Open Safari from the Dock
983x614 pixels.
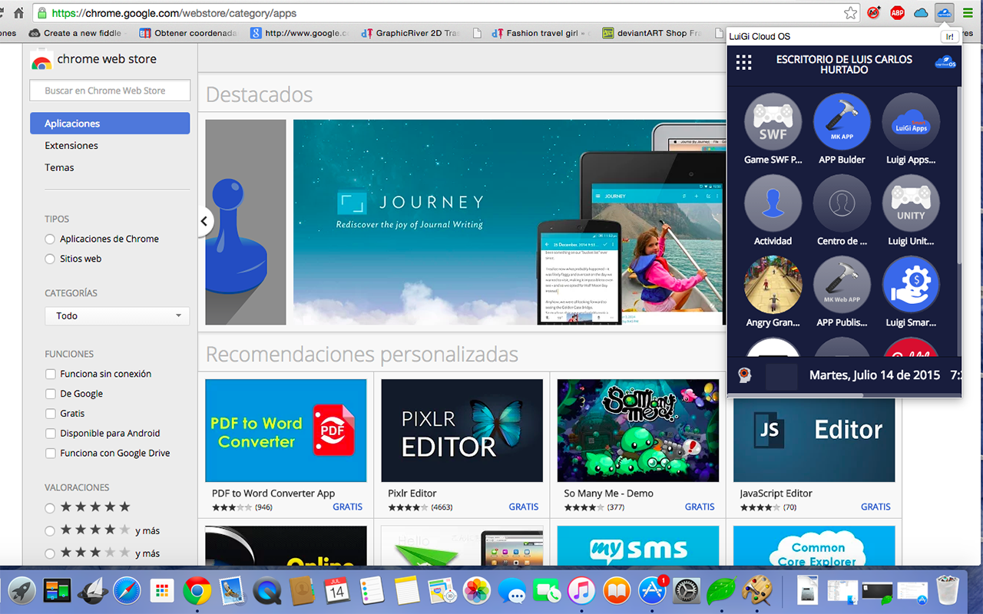[x=127, y=591]
